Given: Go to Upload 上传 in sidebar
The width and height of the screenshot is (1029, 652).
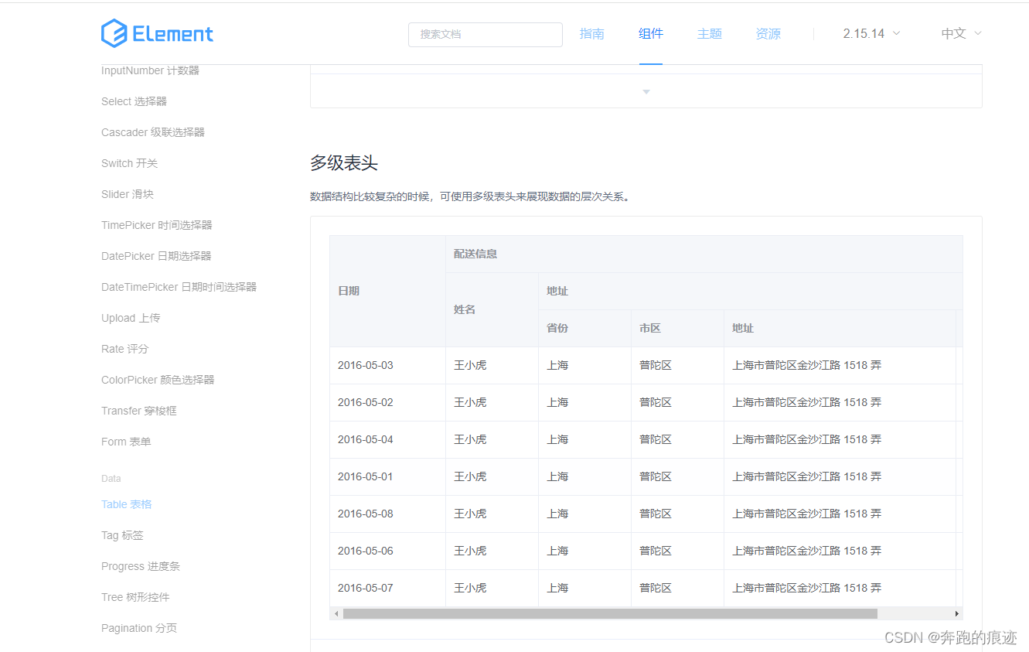Looking at the screenshot, I should pyautogui.click(x=131, y=318).
